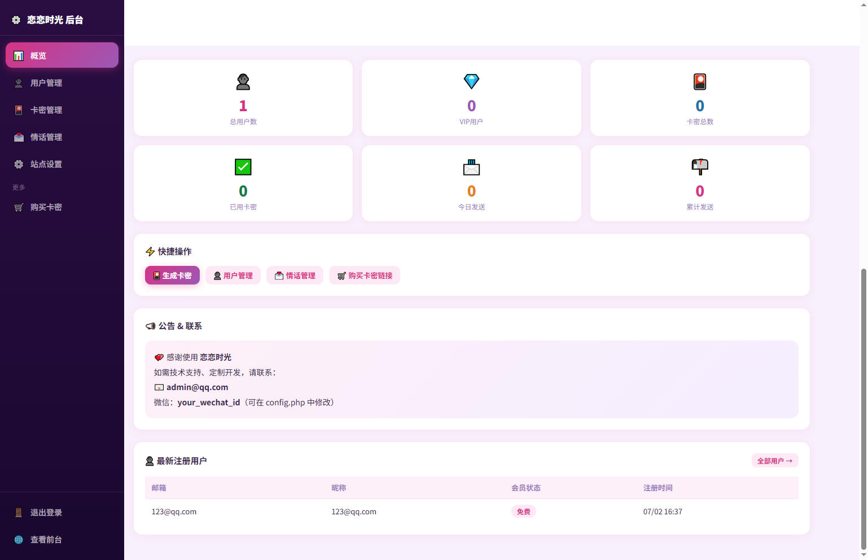Screen dimensions: 868x560
Task: Click the 用户管理 quick action button
Action: (233, 275)
